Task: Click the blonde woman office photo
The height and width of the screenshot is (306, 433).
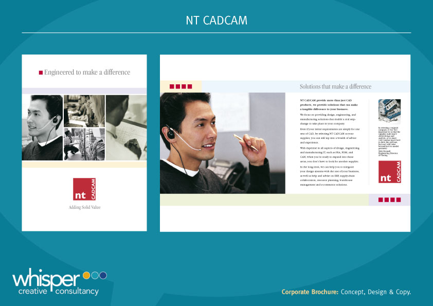Action: (84, 111)
